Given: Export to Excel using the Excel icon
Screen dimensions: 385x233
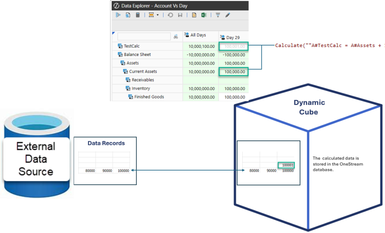Looking at the screenshot, I should click(204, 15).
